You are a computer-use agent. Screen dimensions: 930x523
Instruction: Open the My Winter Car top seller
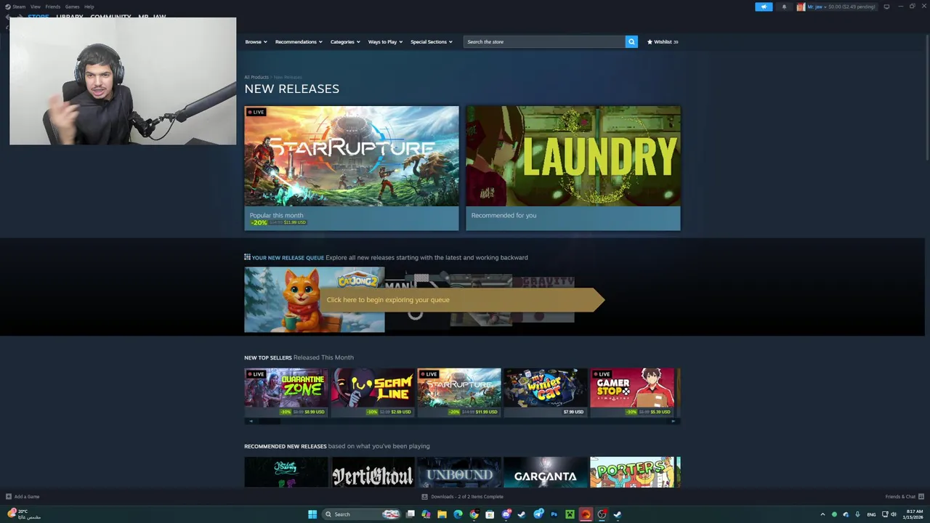click(x=546, y=392)
